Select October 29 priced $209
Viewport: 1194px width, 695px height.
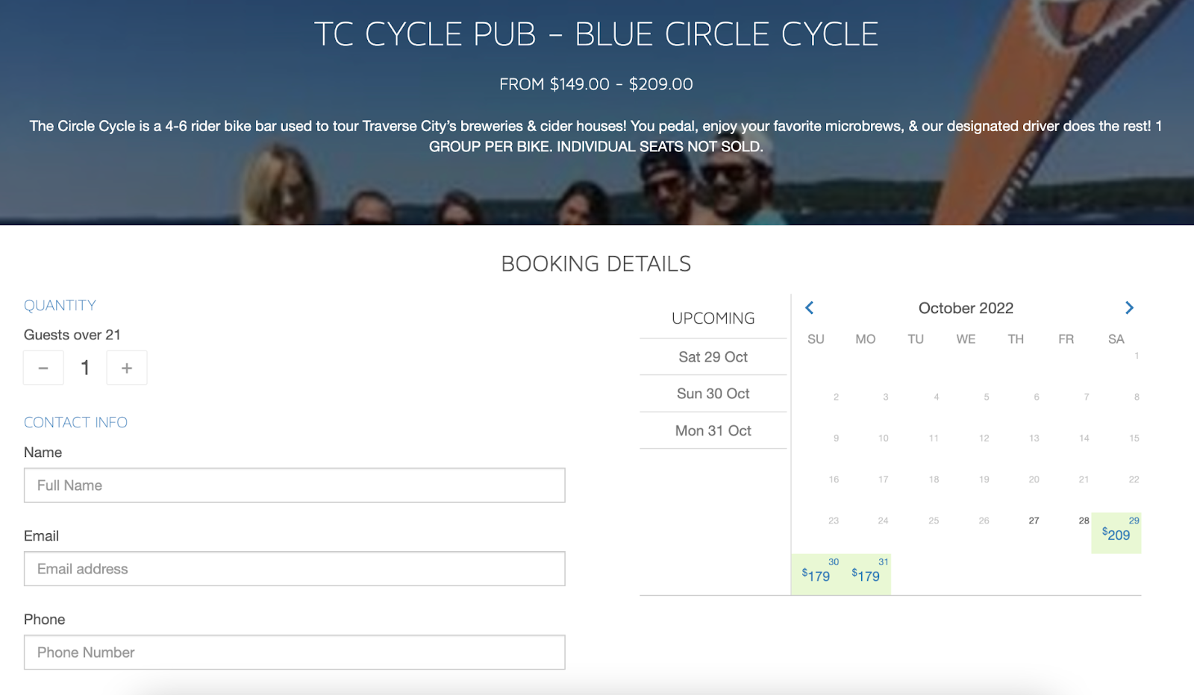point(1116,532)
